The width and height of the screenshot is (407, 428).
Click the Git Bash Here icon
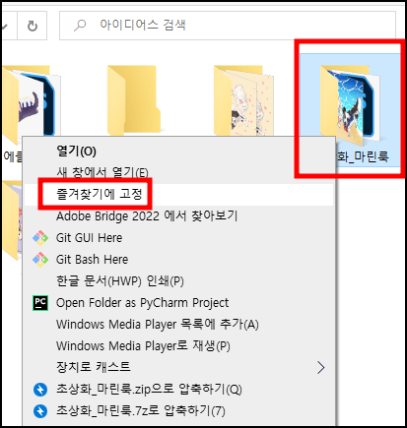tap(40, 260)
